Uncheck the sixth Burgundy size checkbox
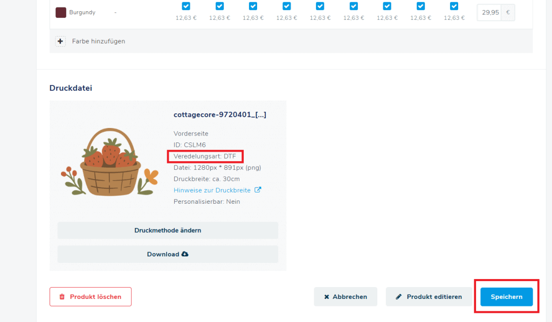The image size is (552, 322). tap(354, 6)
